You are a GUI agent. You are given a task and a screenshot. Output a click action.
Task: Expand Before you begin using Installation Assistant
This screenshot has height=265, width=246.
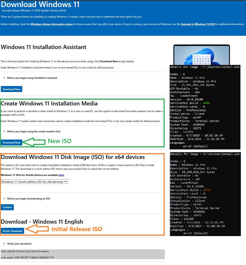coord(30,78)
